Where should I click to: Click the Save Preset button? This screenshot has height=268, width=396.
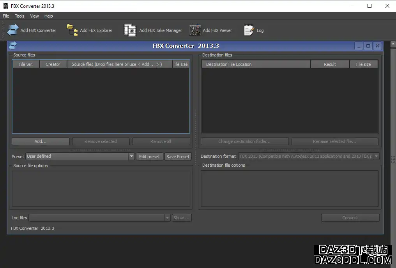pyautogui.click(x=178, y=157)
